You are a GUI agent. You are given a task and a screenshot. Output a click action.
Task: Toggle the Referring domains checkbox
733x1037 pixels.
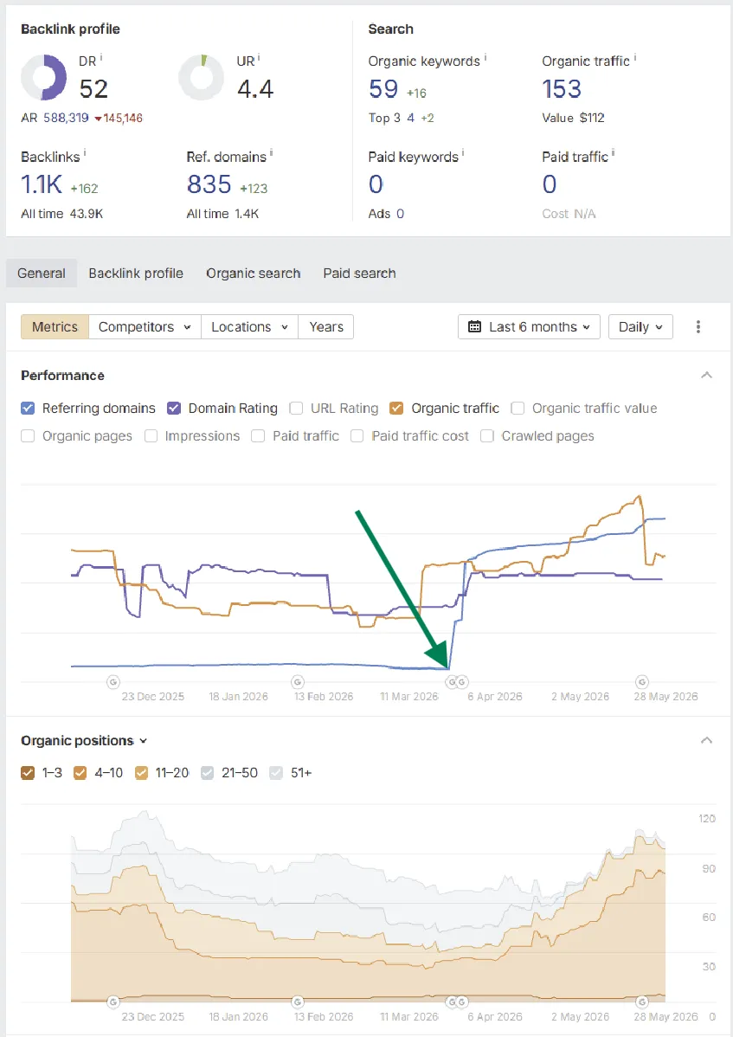[x=28, y=408]
